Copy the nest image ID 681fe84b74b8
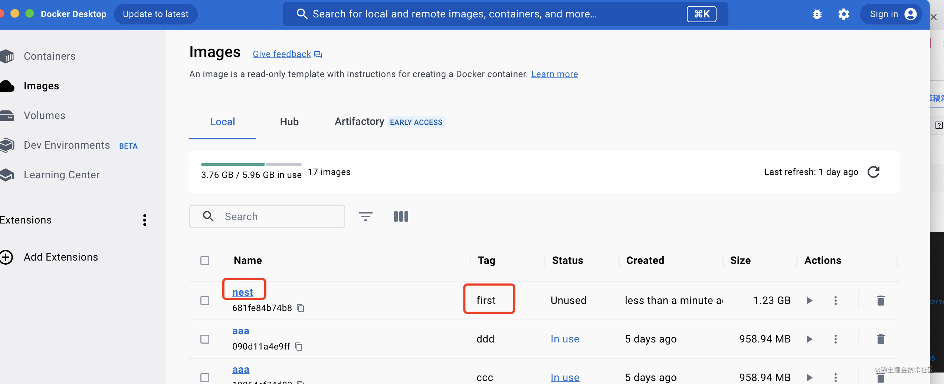Screen dimensions: 944x384 pyautogui.click(x=301, y=308)
